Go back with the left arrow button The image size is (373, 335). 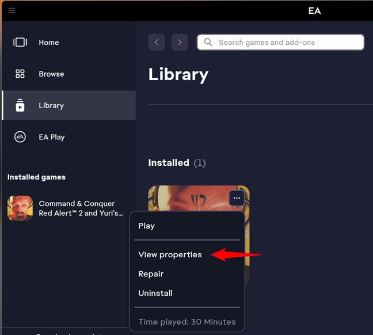point(157,42)
